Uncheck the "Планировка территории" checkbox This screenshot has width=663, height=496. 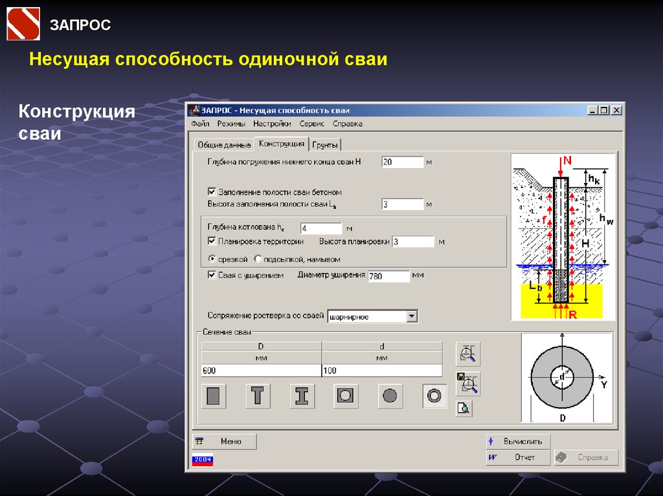tap(212, 241)
